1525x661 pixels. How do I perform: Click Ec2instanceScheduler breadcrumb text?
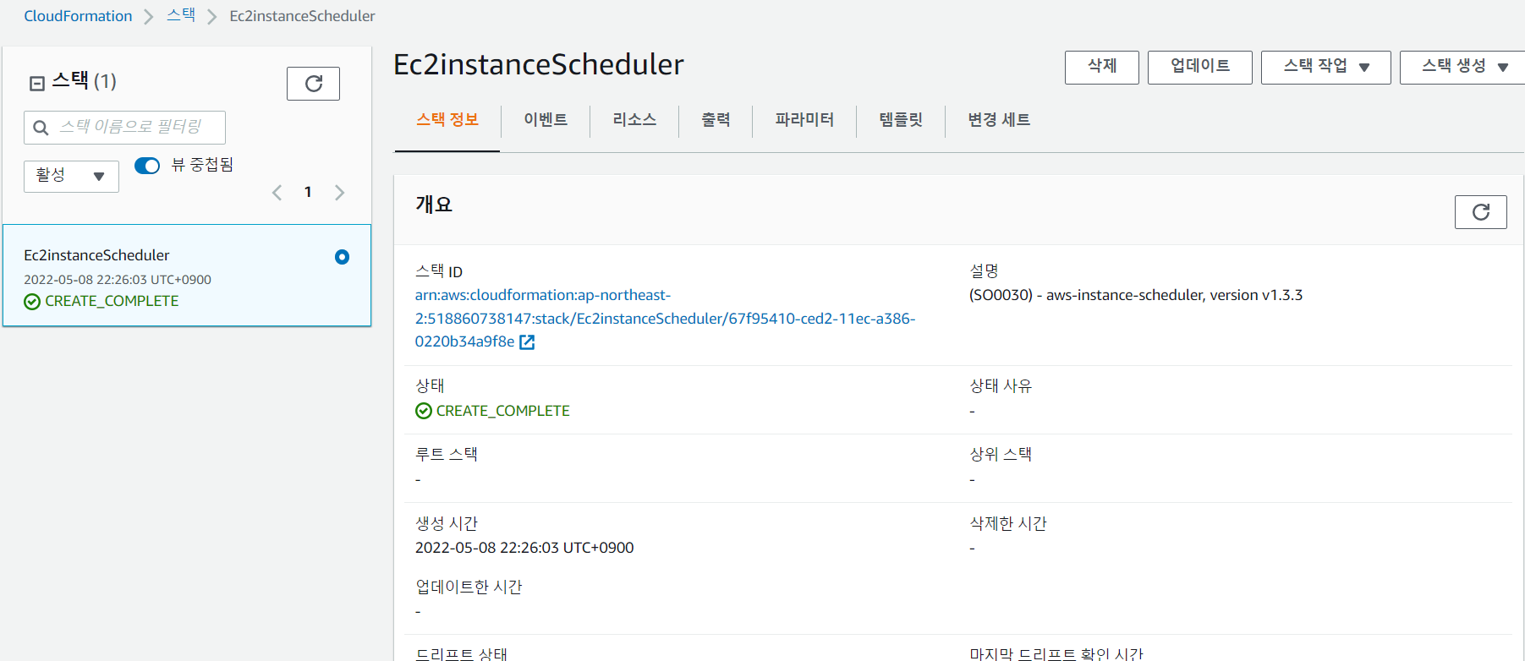tap(302, 16)
